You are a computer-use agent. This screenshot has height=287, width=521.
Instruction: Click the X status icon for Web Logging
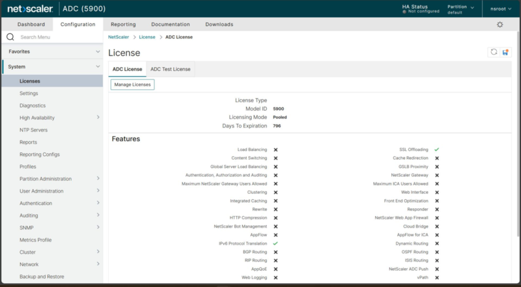[275, 278]
